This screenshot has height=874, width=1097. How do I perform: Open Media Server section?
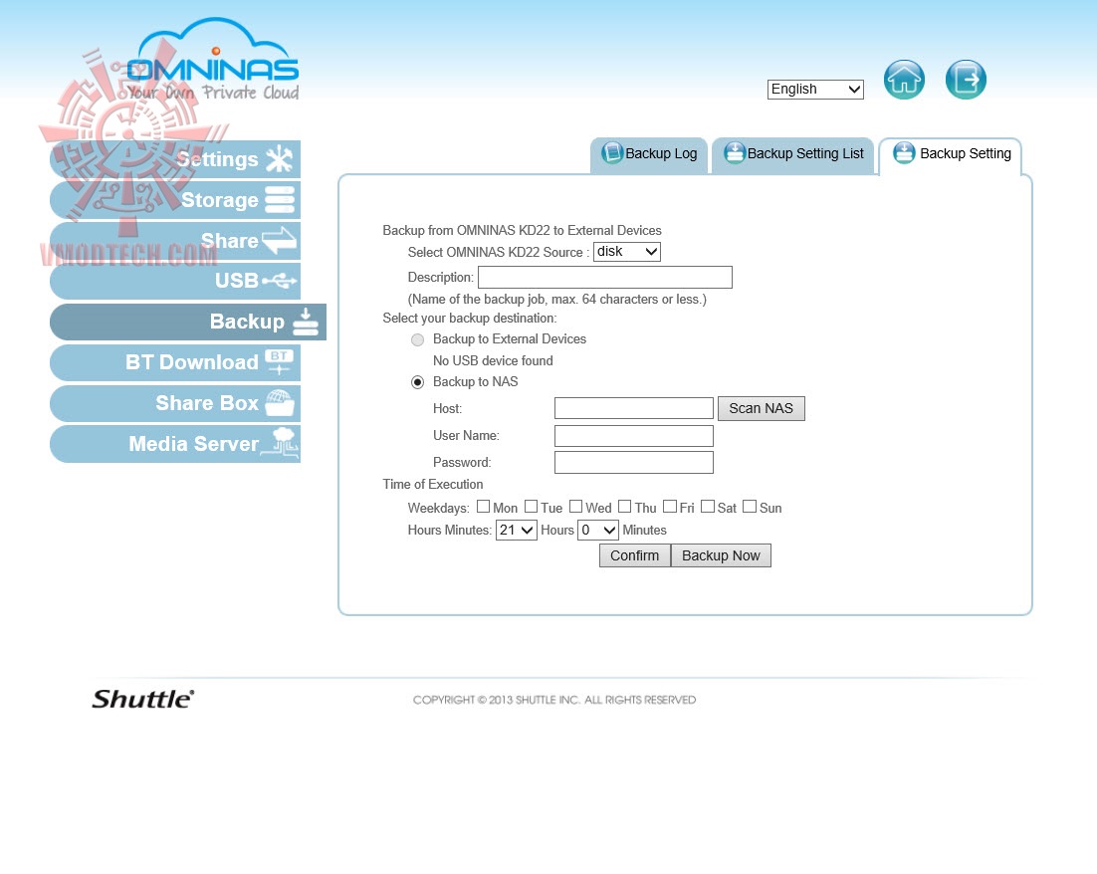(x=175, y=444)
